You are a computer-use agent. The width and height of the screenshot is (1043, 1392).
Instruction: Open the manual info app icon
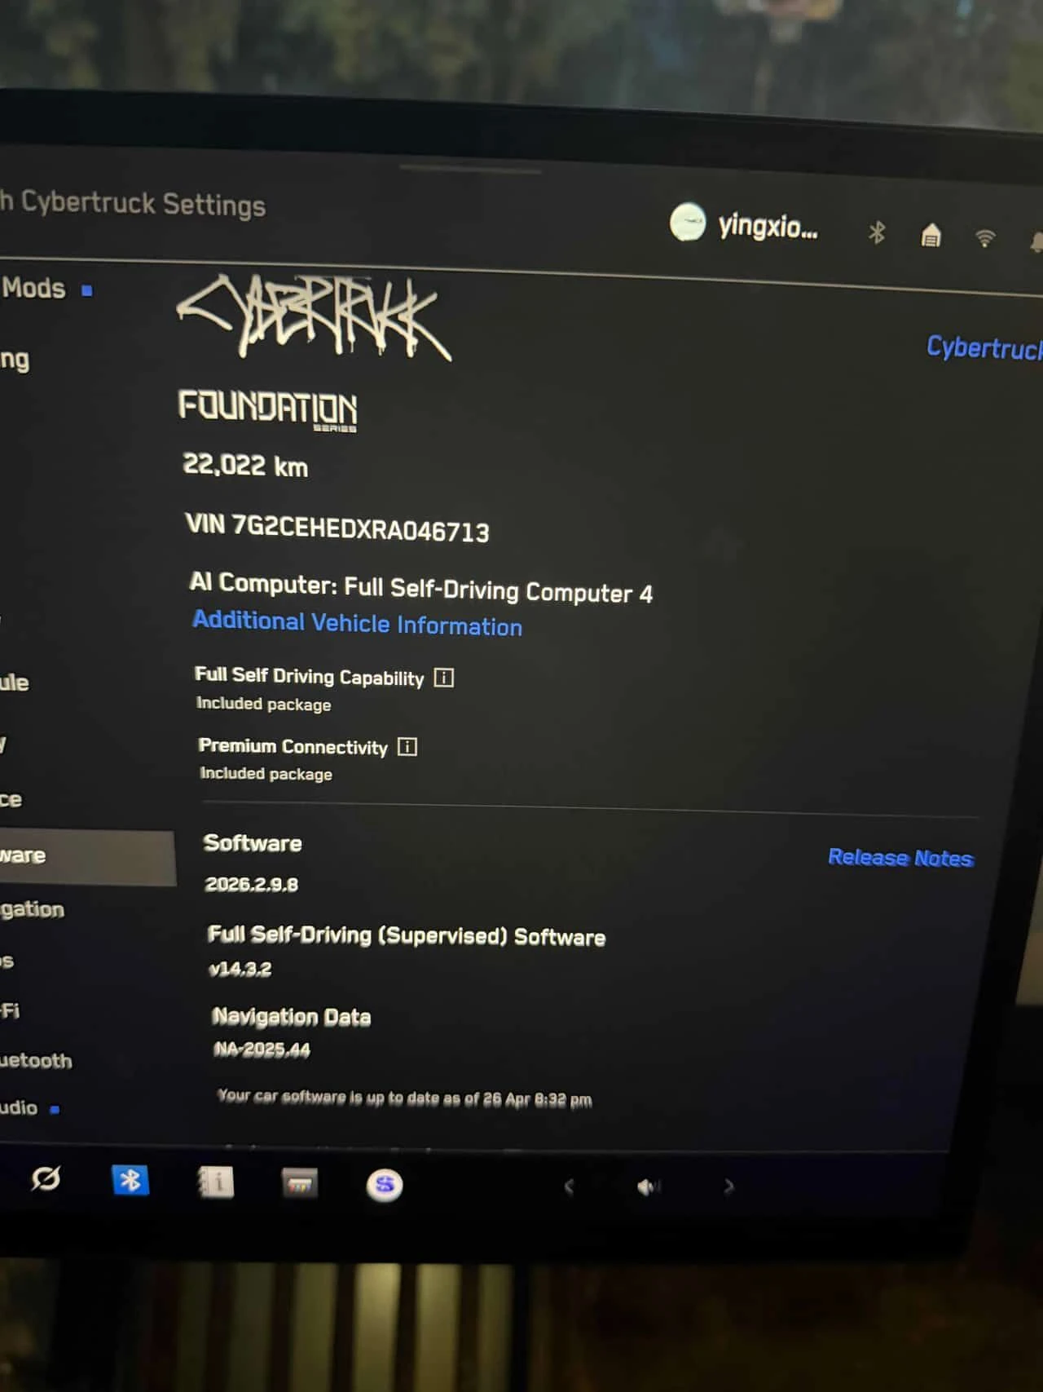tap(216, 1182)
